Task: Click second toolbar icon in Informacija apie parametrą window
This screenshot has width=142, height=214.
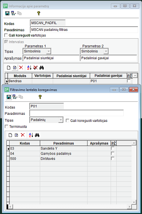Action: 13,13
